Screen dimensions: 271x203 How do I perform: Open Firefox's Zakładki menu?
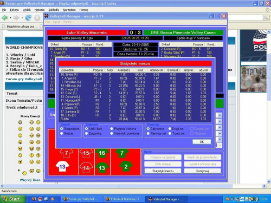[54, 10]
